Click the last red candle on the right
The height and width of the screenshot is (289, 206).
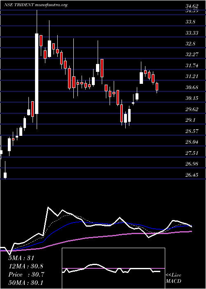[157, 87]
